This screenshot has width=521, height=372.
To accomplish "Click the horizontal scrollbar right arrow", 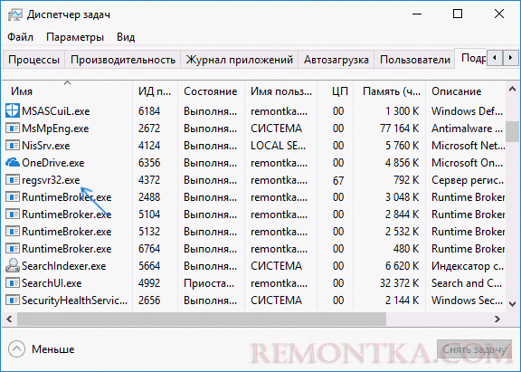I will 497,320.
